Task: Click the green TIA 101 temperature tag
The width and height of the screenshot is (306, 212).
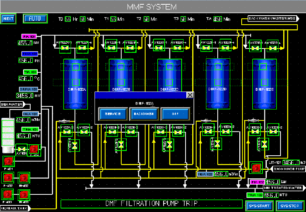Action: pyautogui.click(x=30, y=72)
